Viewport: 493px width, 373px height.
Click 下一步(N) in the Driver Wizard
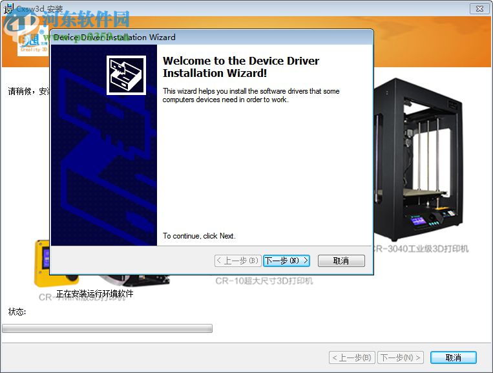tap(286, 261)
